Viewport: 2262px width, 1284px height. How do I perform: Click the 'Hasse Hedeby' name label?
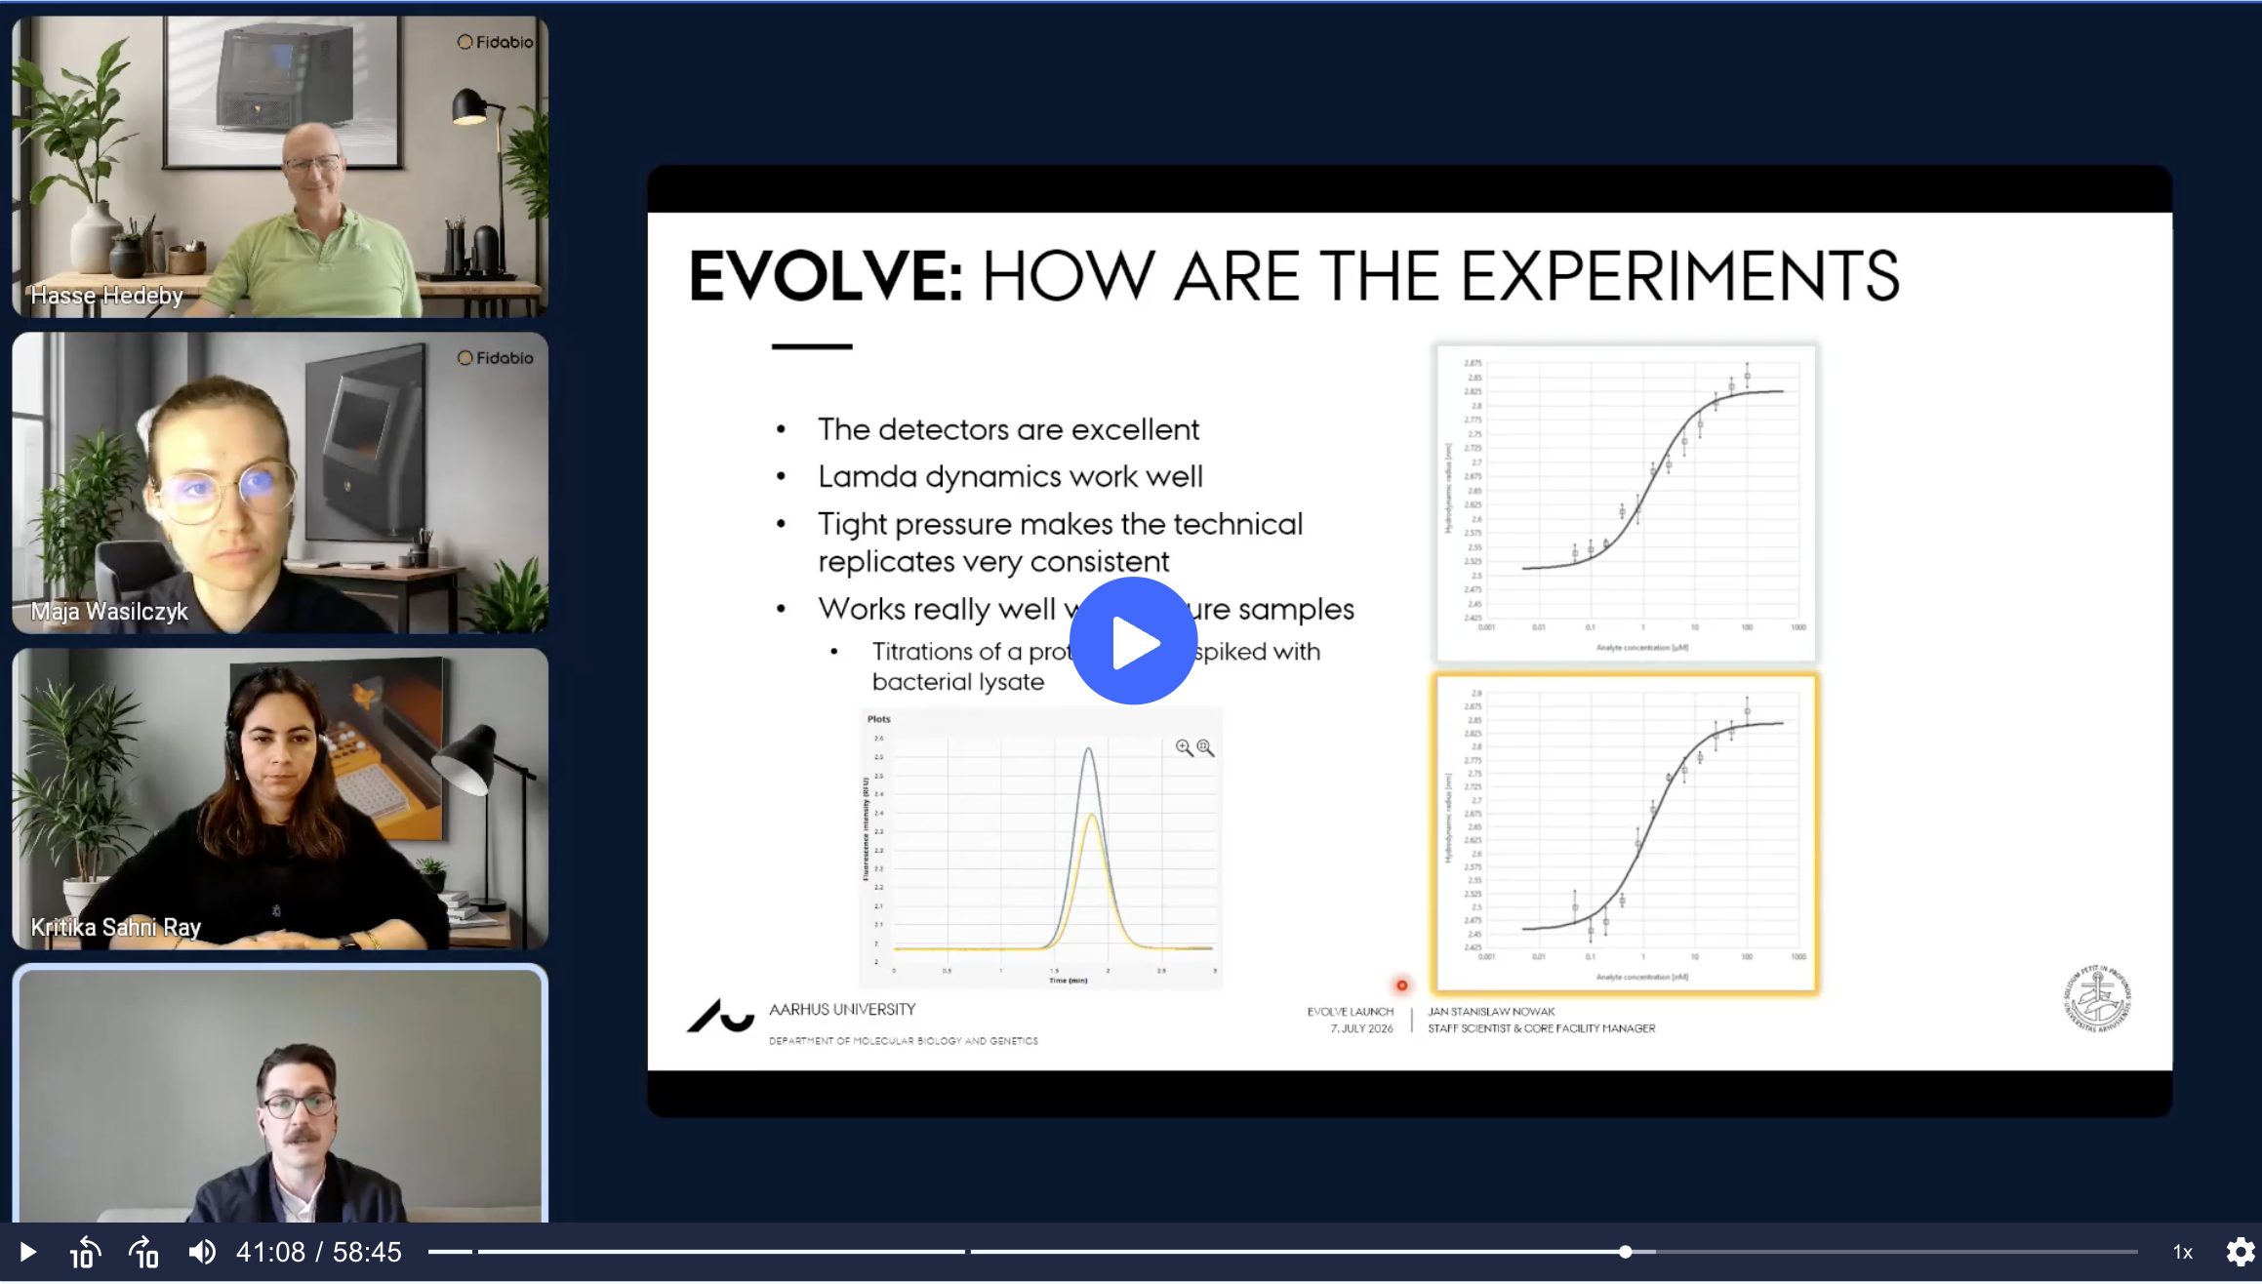tap(106, 295)
